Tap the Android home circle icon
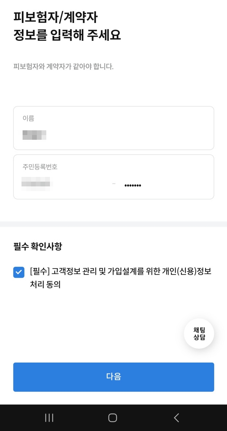The height and width of the screenshot is (431, 227). click(113, 418)
